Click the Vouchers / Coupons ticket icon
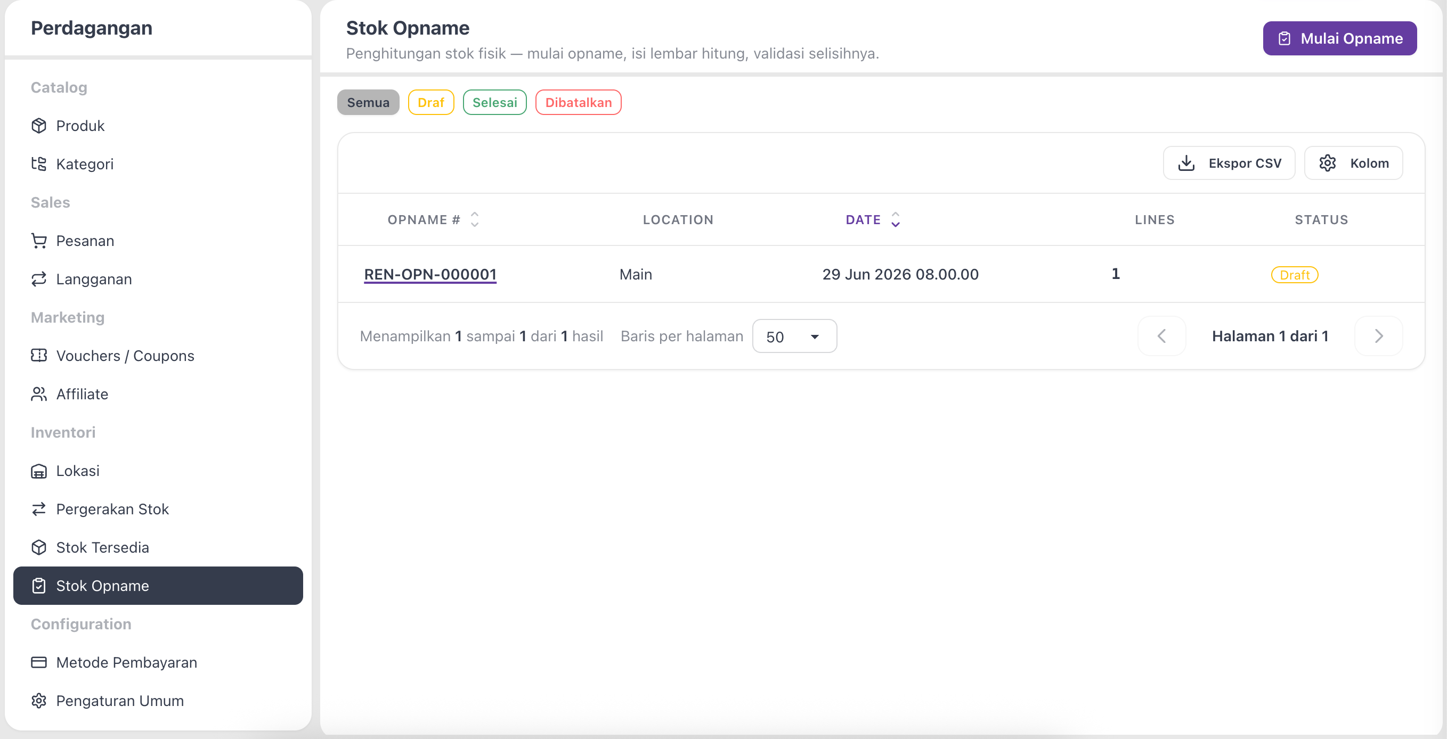 click(39, 356)
